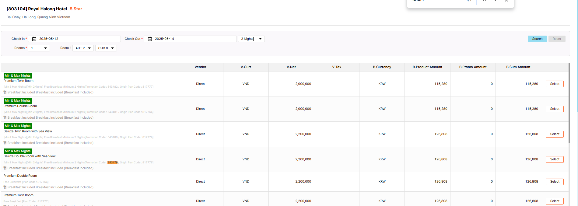Viewport: 578px width, 206px height.
Task: Select the Premium Twin Room plan code 817777
Action: coord(555,201)
